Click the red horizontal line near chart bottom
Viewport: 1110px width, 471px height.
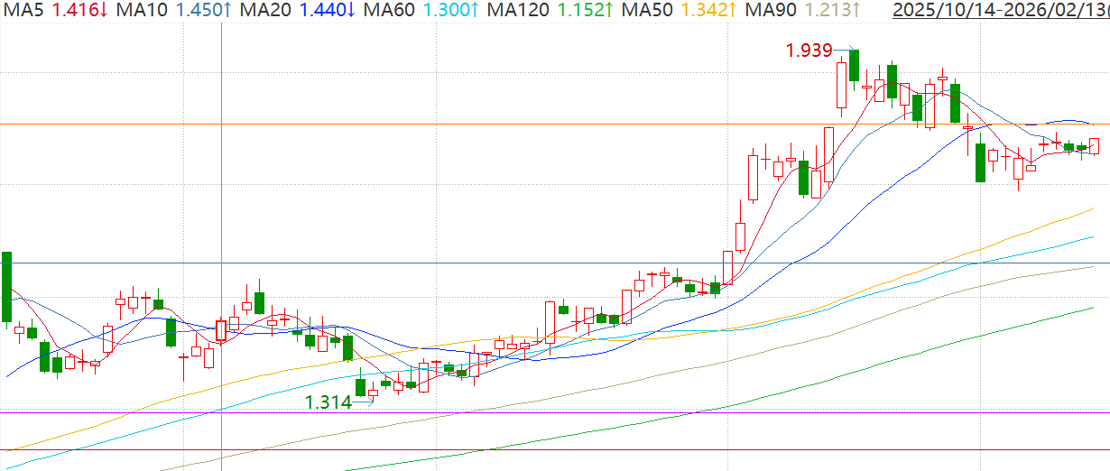coord(541,449)
